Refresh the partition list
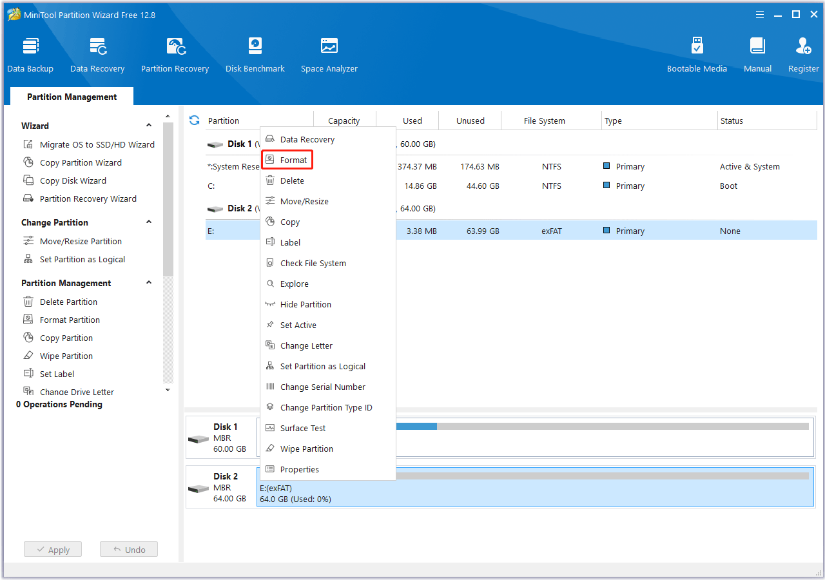The width and height of the screenshot is (825, 580). click(195, 121)
